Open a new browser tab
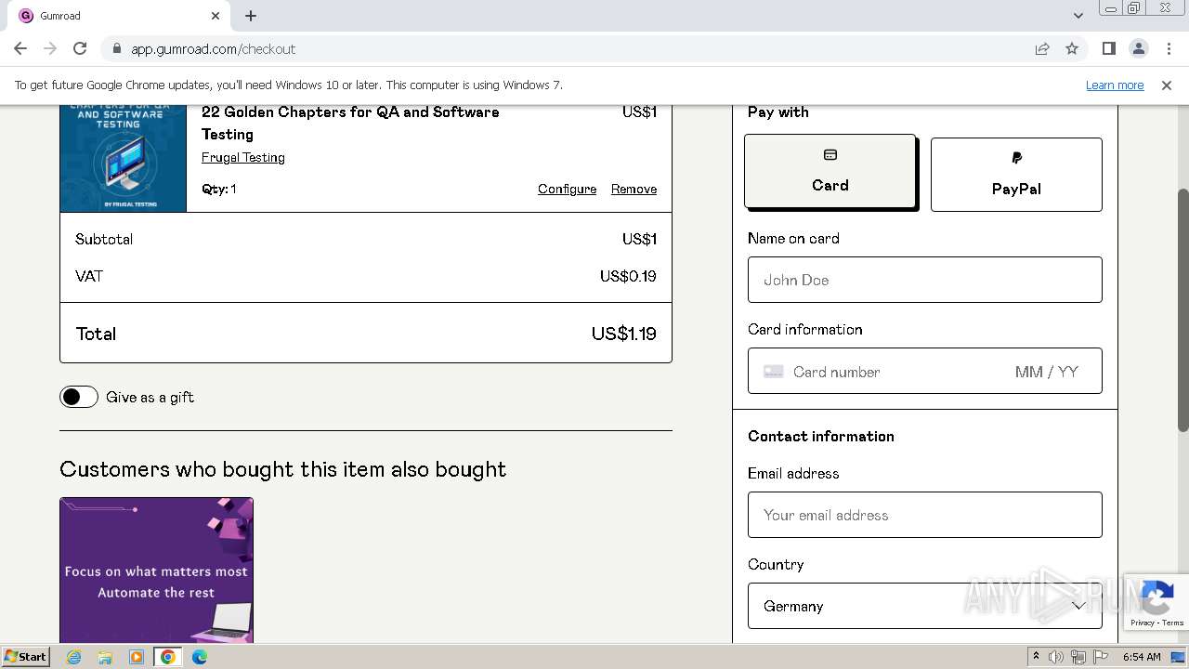1189x669 pixels. (x=251, y=16)
